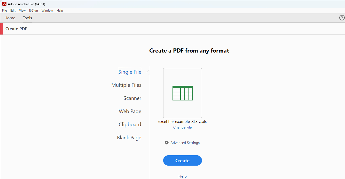Click the excel file_example_XLS filename
The width and height of the screenshot is (345, 179).
point(183,122)
